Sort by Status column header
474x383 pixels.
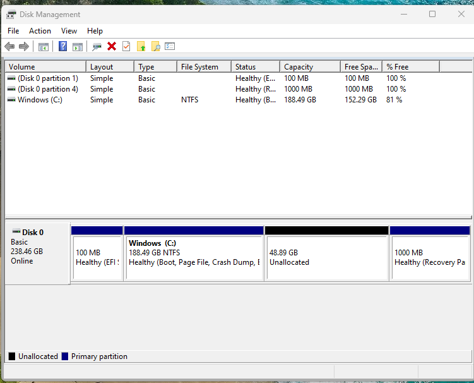[x=256, y=66]
